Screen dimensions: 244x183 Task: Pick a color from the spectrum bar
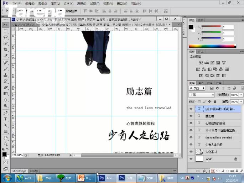point(212,46)
